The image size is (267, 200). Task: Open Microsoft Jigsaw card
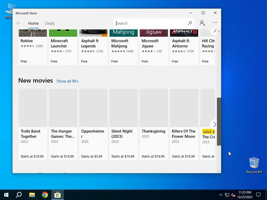(154, 47)
